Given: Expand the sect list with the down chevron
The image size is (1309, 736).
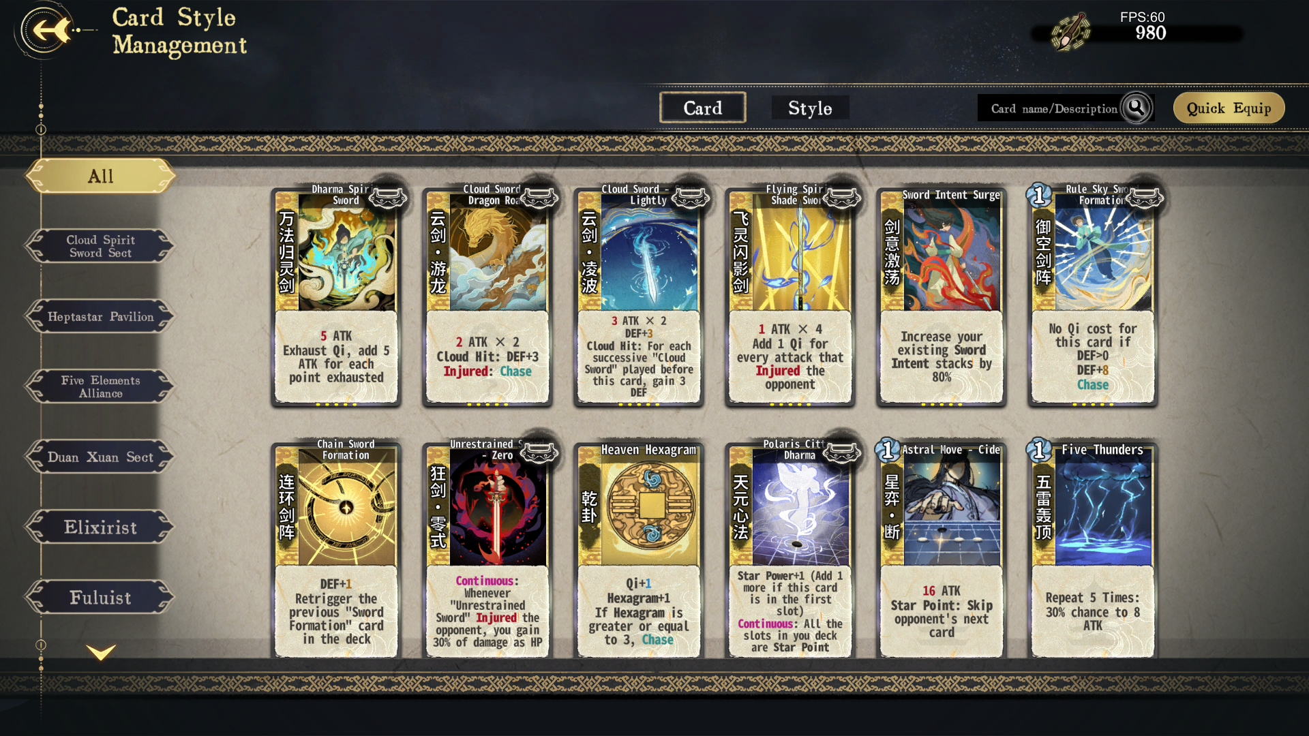Looking at the screenshot, I should click(101, 652).
